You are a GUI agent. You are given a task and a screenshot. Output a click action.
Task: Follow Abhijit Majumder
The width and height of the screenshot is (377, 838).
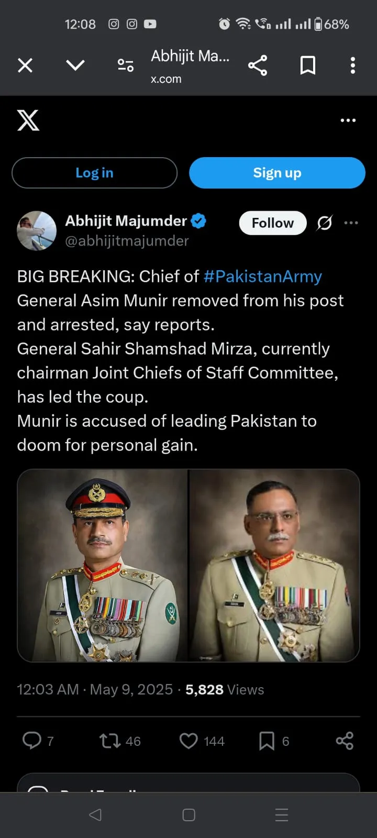273,223
